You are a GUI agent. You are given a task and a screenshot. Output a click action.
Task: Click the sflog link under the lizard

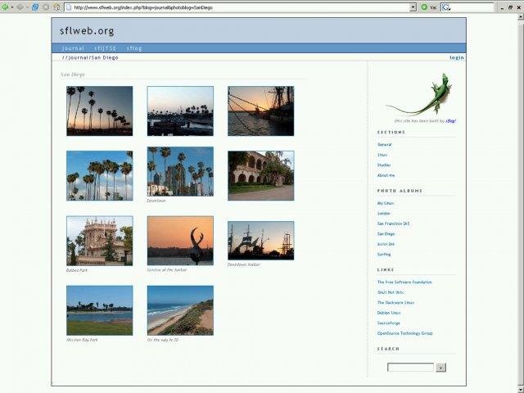(451, 121)
